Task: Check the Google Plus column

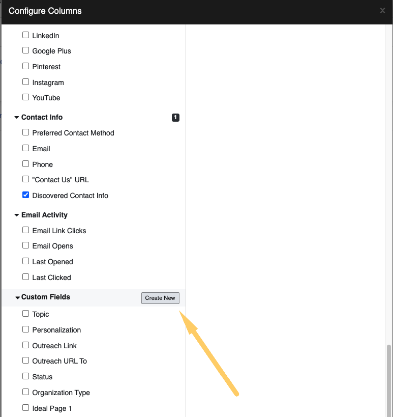Action: tap(25, 50)
